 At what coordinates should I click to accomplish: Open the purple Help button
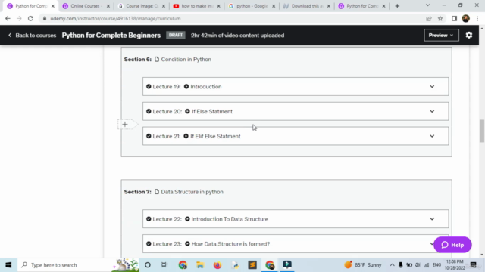452,245
